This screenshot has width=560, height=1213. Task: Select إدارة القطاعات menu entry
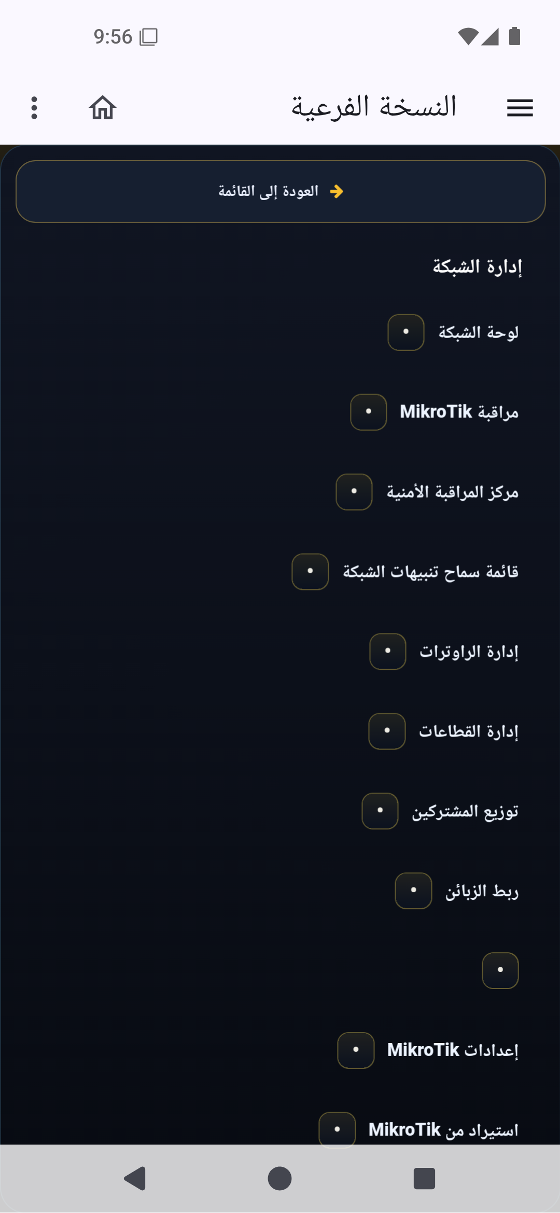[443, 731]
